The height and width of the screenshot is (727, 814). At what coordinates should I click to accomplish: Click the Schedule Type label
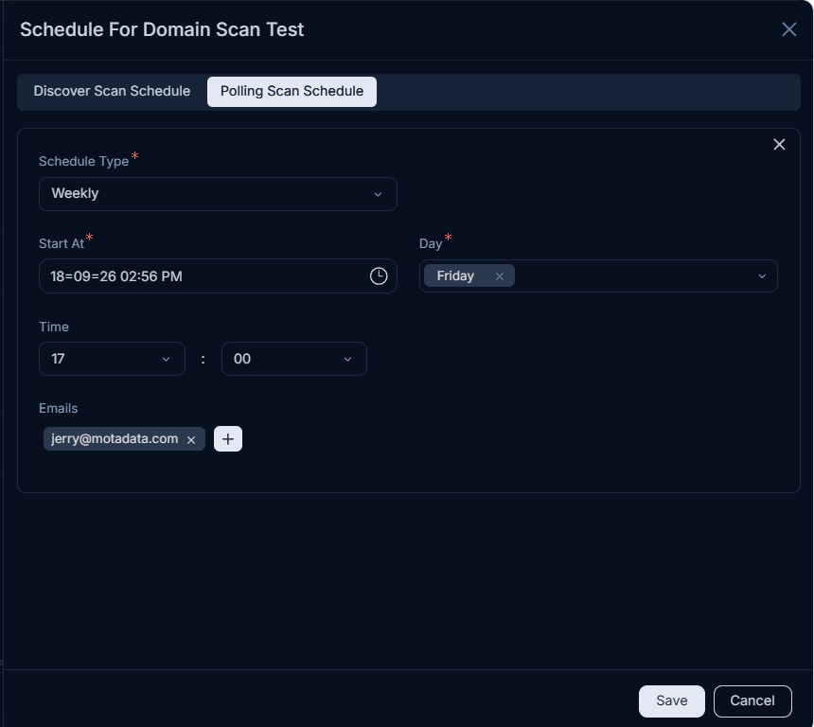point(83,162)
